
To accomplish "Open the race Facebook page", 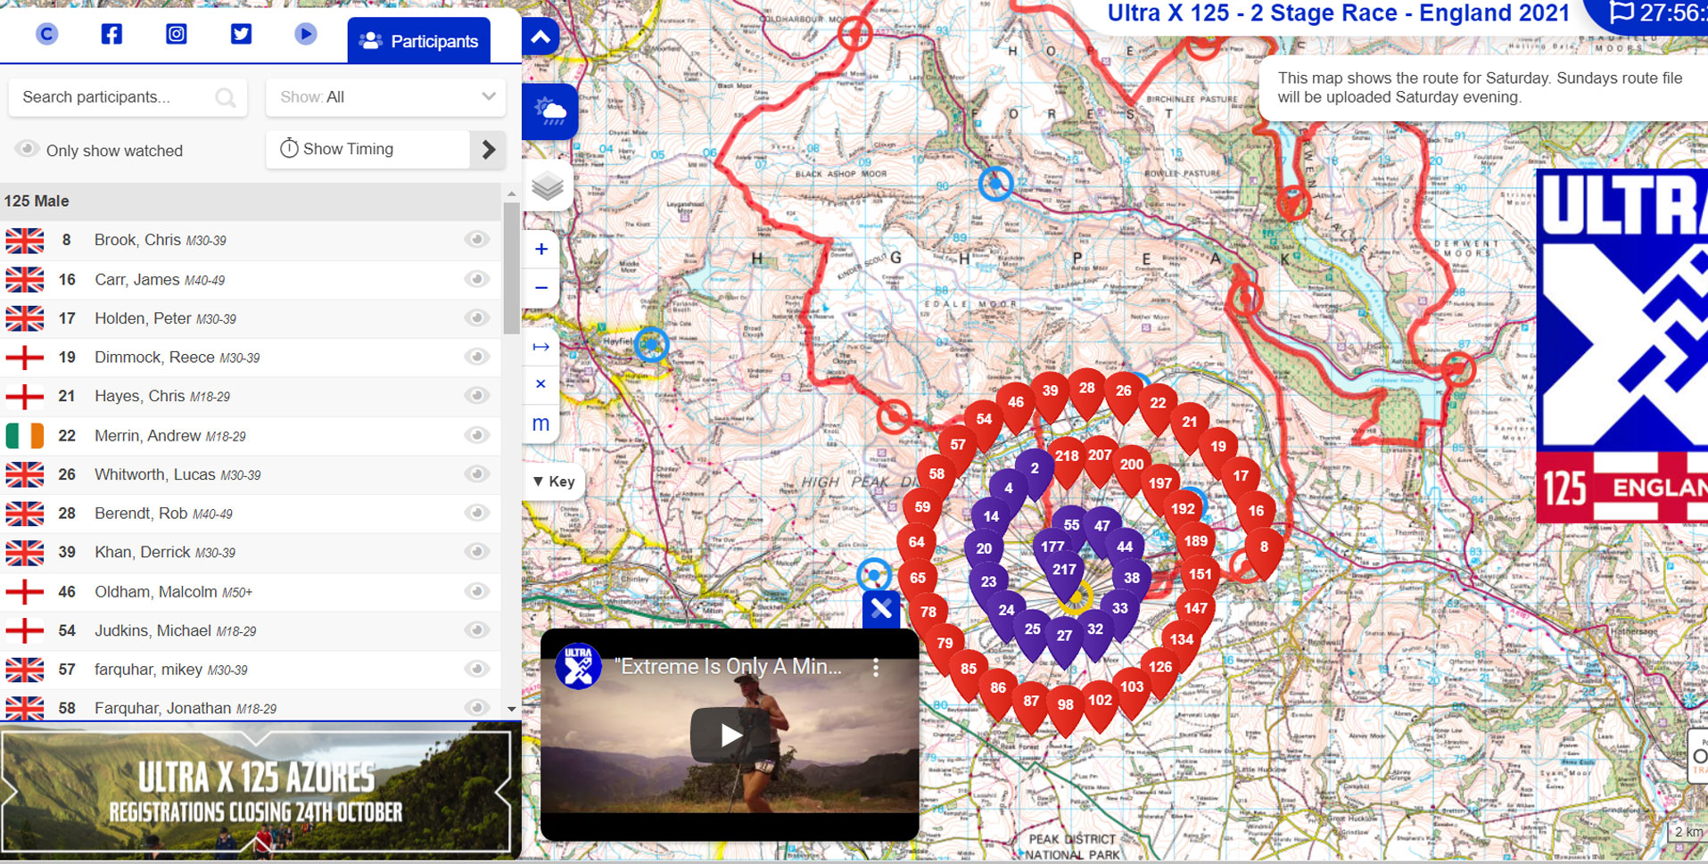I will tap(111, 33).
